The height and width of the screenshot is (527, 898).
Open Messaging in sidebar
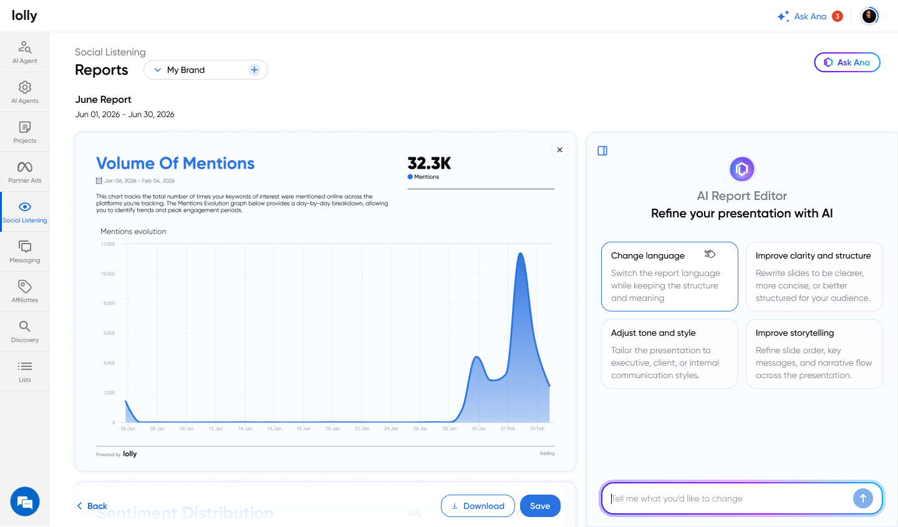(x=25, y=252)
